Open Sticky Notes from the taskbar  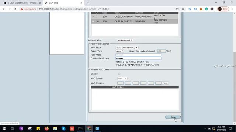(x=38, y=129)
